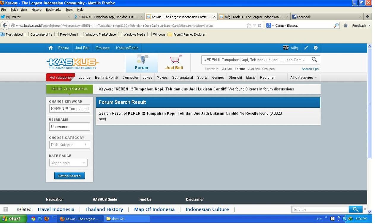Click the Internet Explorer quick launch icon
This screenshot has height=224, width=380.
(x=40, y=219)
